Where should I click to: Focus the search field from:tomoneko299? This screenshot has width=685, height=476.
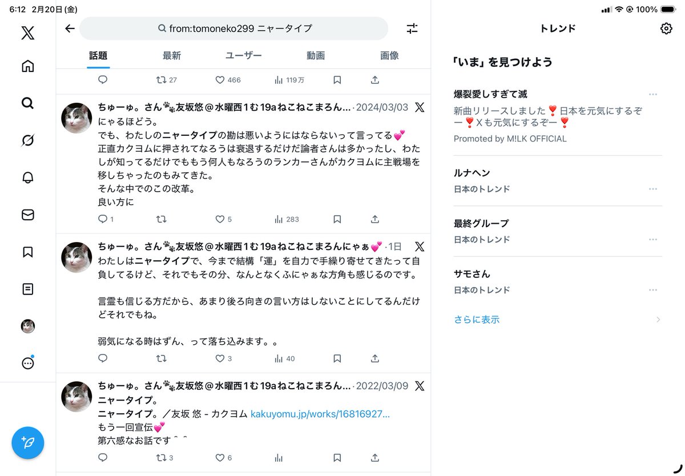click(234, 29)
